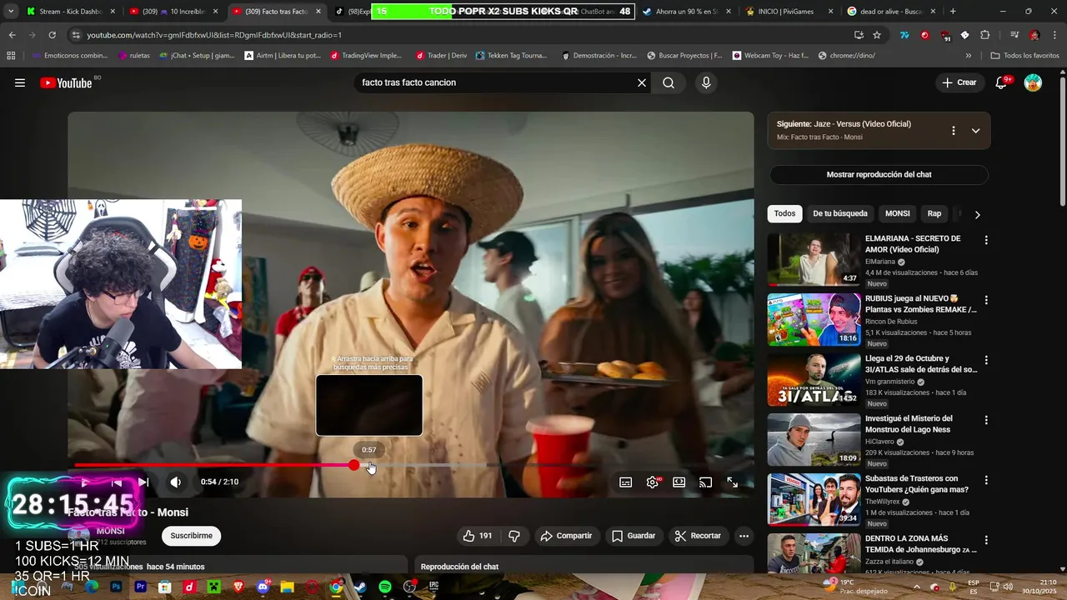The height and width of the screenshot is (600, 1067).
Task: Switch to dead or alive Google tab
Action: coord(889,12)
